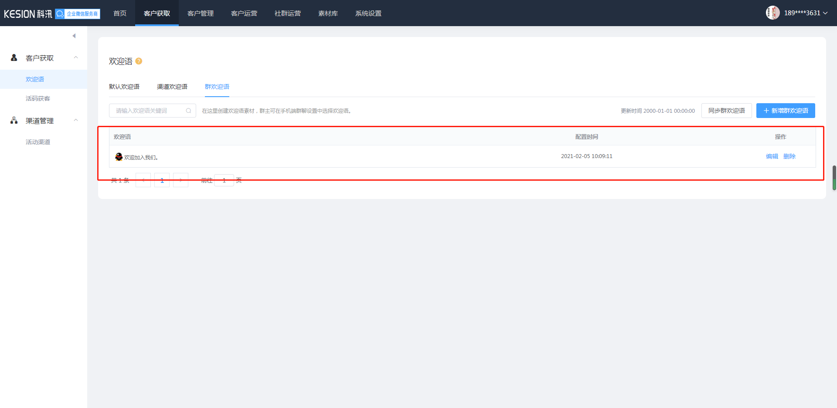The width and height of the screenshot is (837, 408).
Task: Switch to the 默认欢迎语 tab
Action: (124, 87)
